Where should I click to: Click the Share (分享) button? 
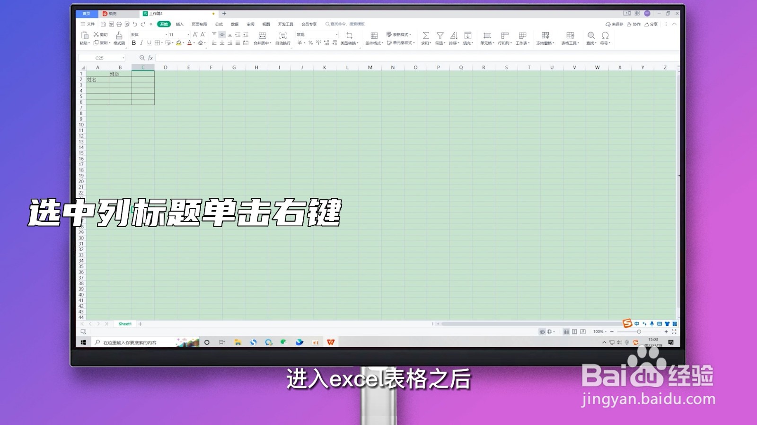point(651,24)
